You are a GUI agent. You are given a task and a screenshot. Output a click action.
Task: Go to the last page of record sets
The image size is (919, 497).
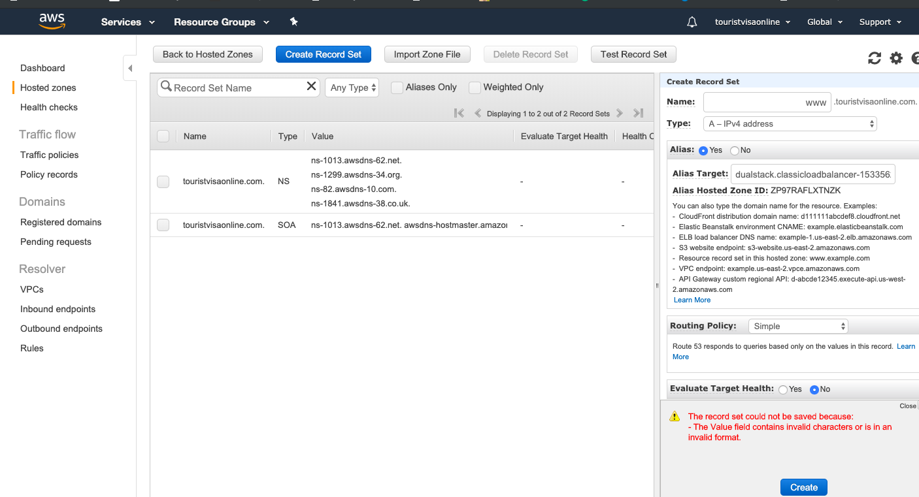(639, 113)
